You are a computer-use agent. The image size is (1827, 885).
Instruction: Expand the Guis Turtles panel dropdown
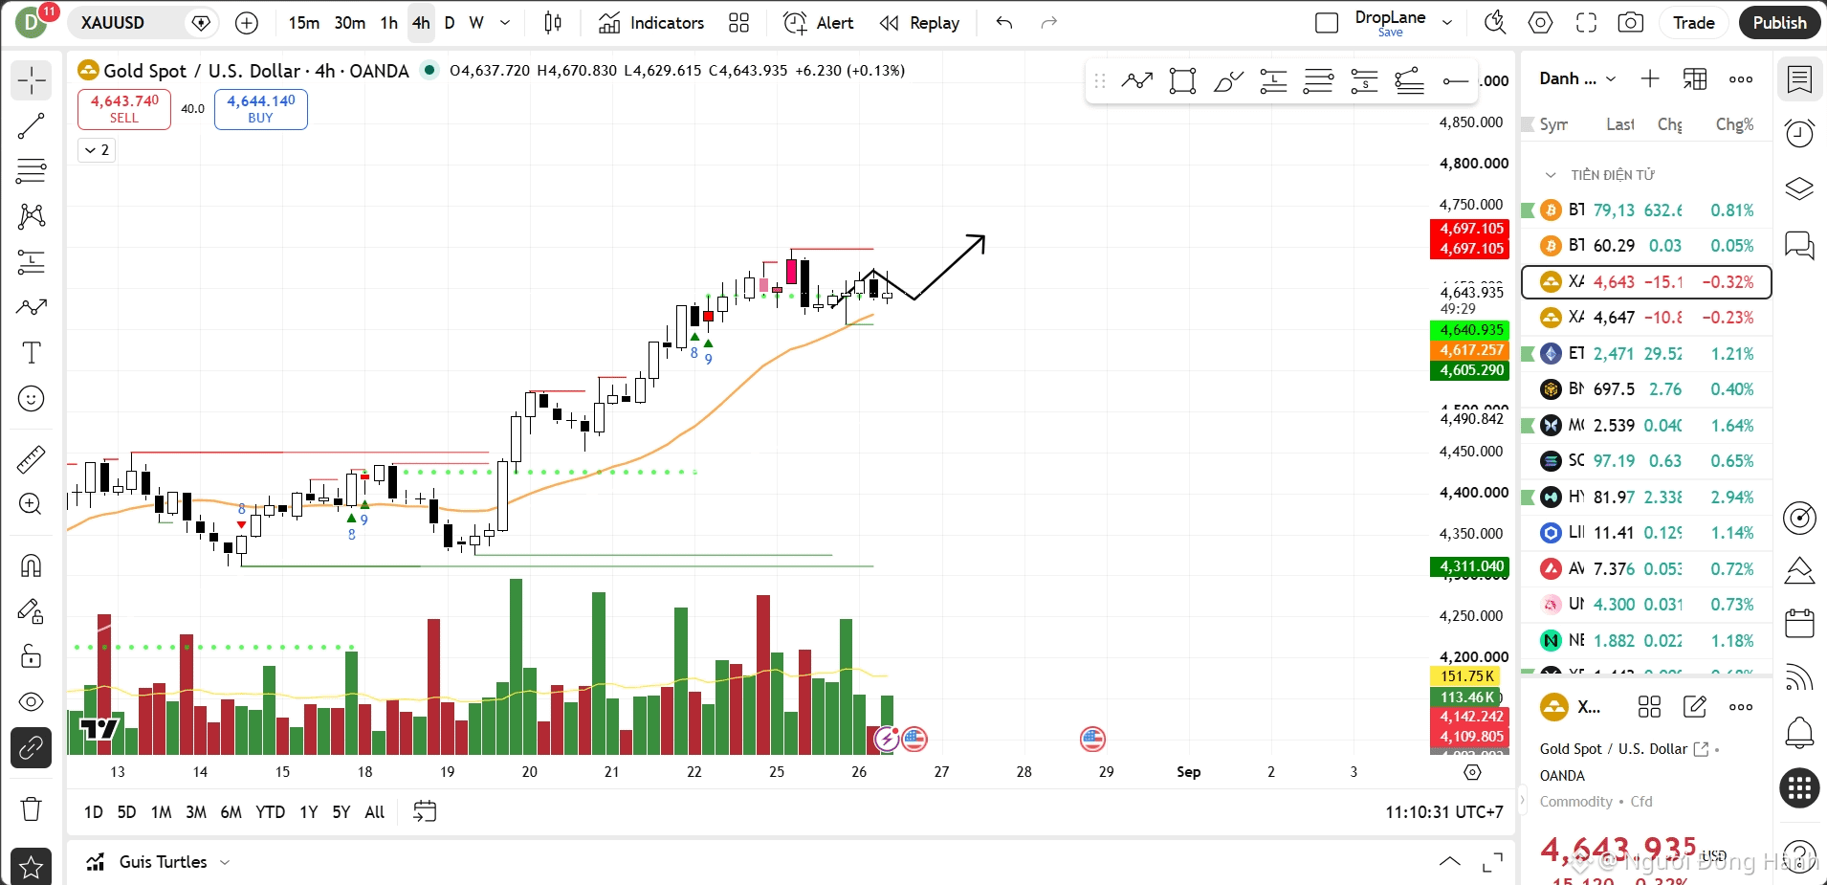(225, 862)
